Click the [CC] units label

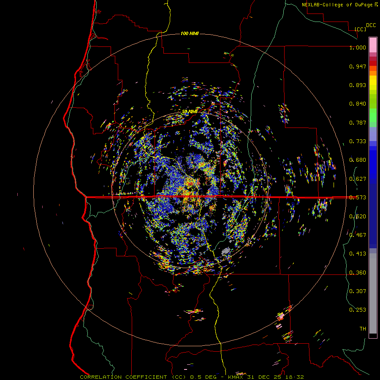click(361, 29)
